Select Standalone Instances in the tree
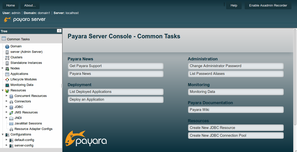 tap(26, 63)
